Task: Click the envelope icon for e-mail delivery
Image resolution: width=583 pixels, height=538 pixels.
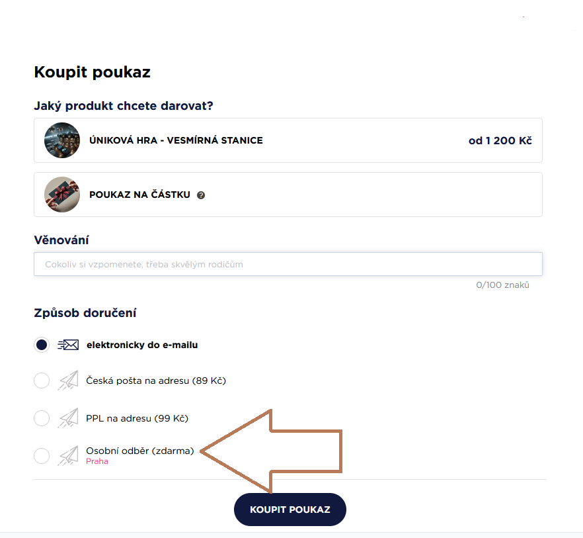Action: pos(68,345)
